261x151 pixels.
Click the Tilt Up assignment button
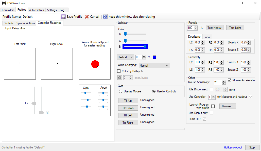coord(128,101)
